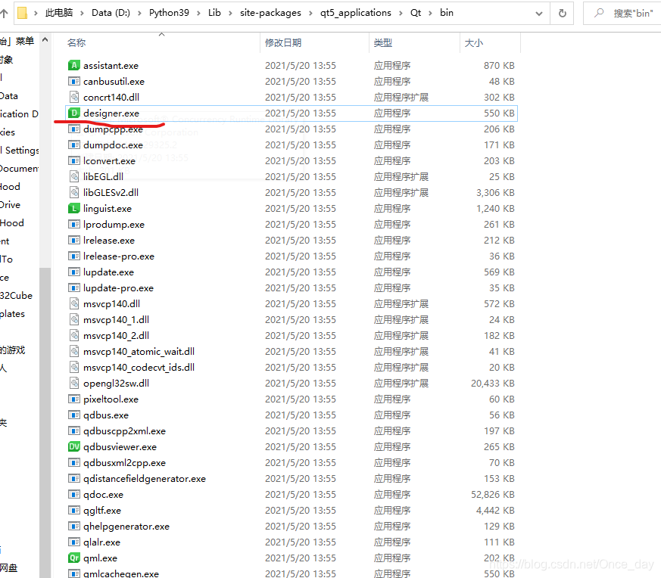Click the msvcp140.dll file icon
This screenshot has height=578, width=661.
pos(74,303)
